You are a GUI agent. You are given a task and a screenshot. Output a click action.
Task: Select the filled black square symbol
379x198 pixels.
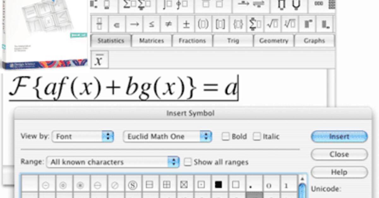[x=218, y=185]
